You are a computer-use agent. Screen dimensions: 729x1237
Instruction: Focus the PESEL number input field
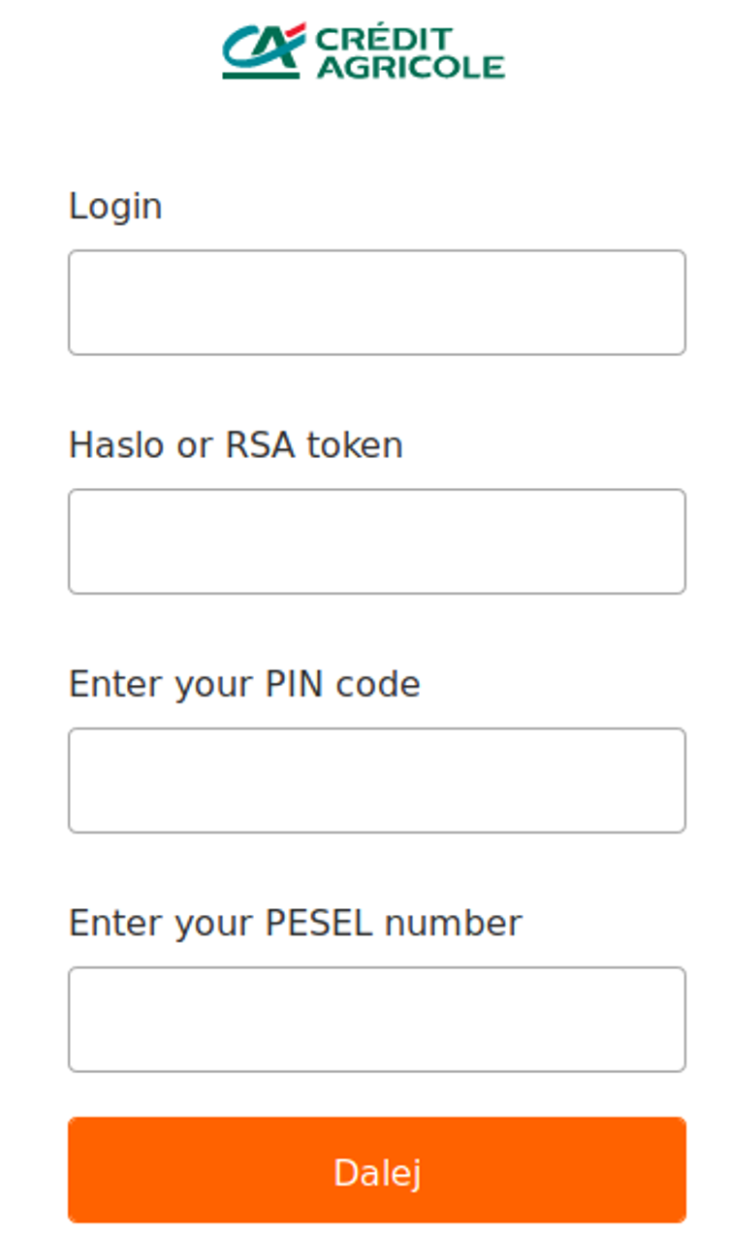click(376, 1019)
